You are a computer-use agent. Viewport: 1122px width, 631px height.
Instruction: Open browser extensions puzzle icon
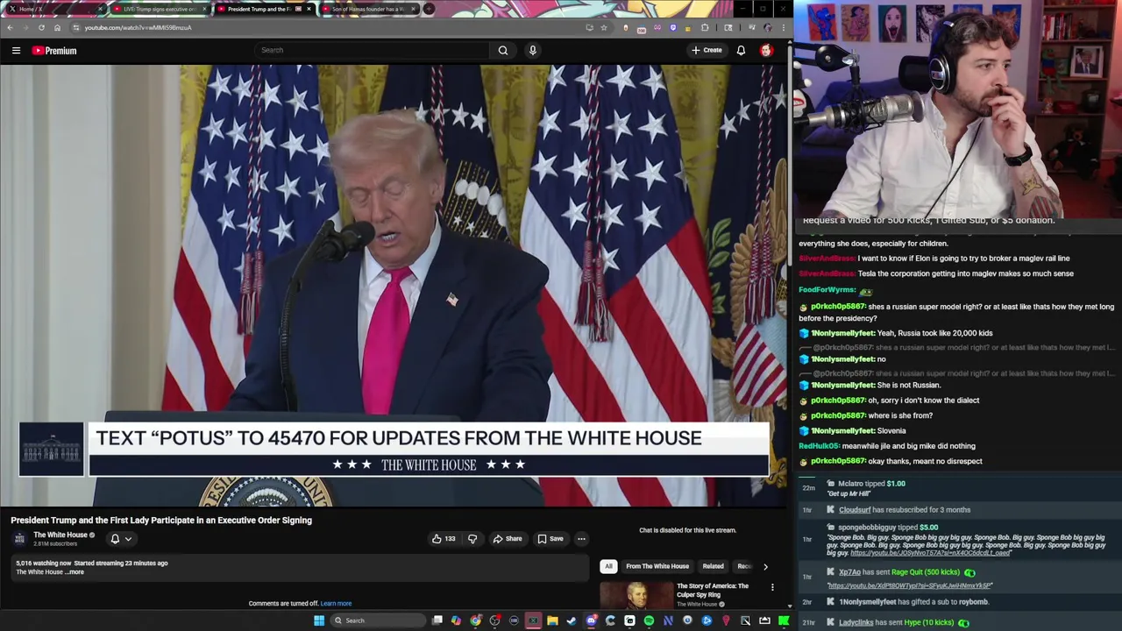(705, 27)
